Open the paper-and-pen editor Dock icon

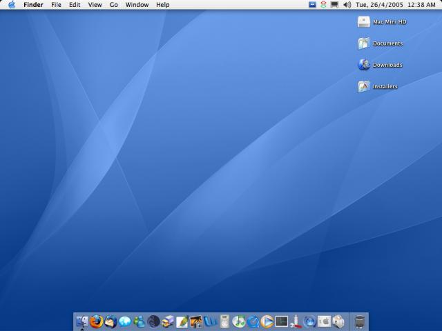pyautogui.click(x=182, y=321)
